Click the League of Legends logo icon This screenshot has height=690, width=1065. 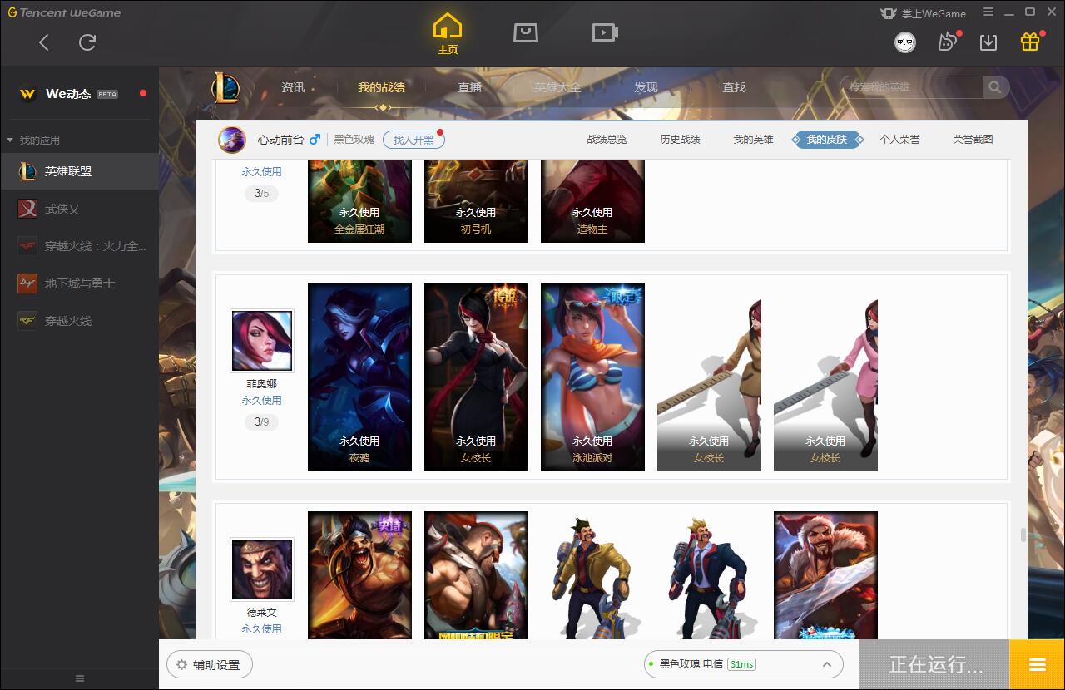pos(225,87)
